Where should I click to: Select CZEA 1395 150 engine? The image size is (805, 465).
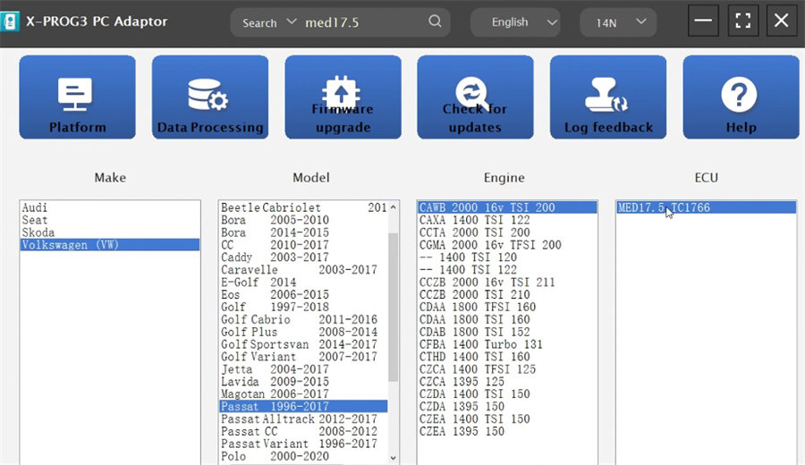[507, 431]
